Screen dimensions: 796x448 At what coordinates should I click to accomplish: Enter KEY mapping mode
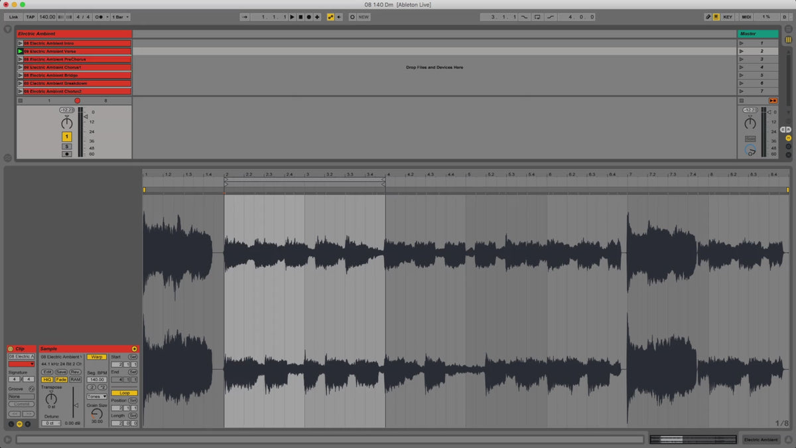tap(728, 17)
